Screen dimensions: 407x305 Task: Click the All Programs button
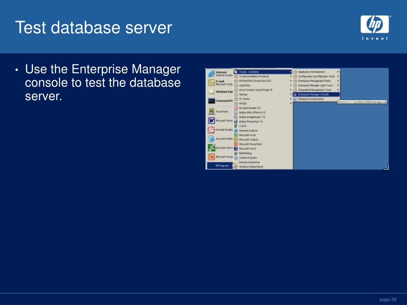click(x=220, y=166)
